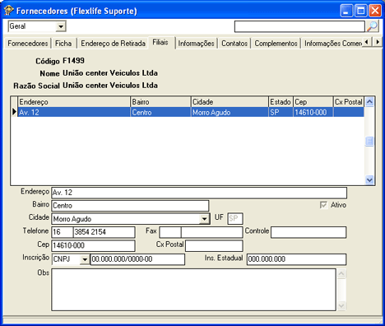
Task: Click the search text field
Action: click(299, 26)
